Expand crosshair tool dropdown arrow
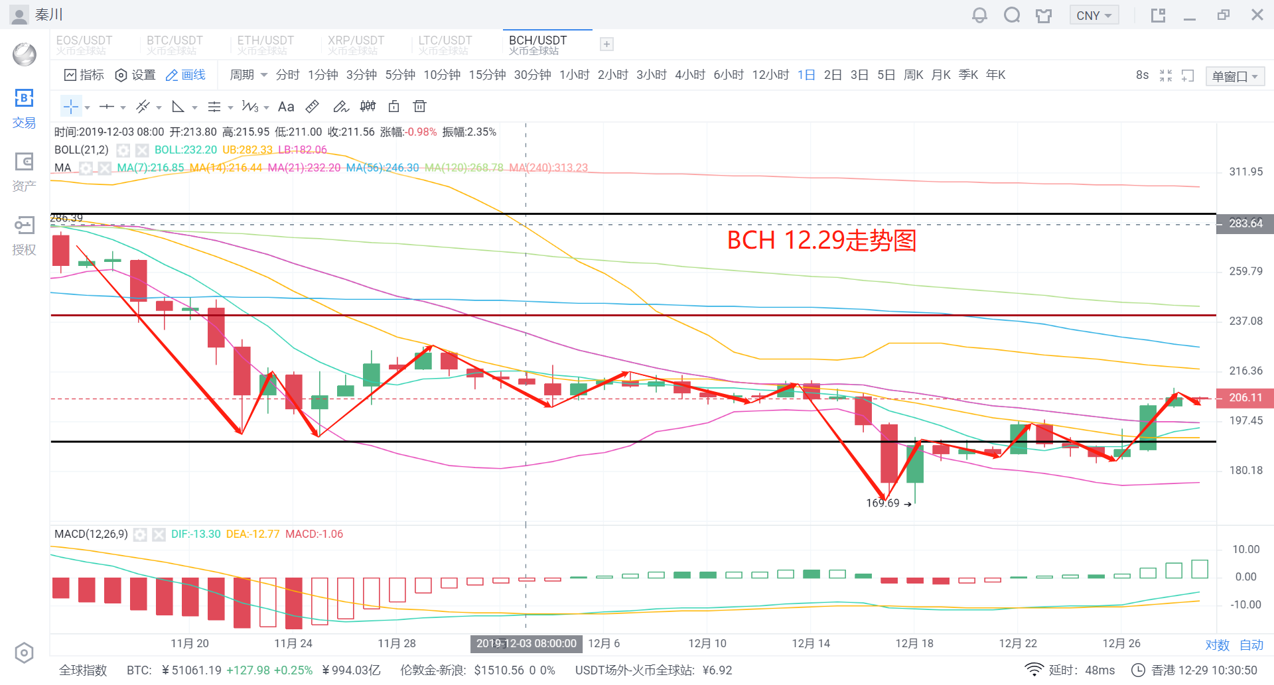 (87, 107)
